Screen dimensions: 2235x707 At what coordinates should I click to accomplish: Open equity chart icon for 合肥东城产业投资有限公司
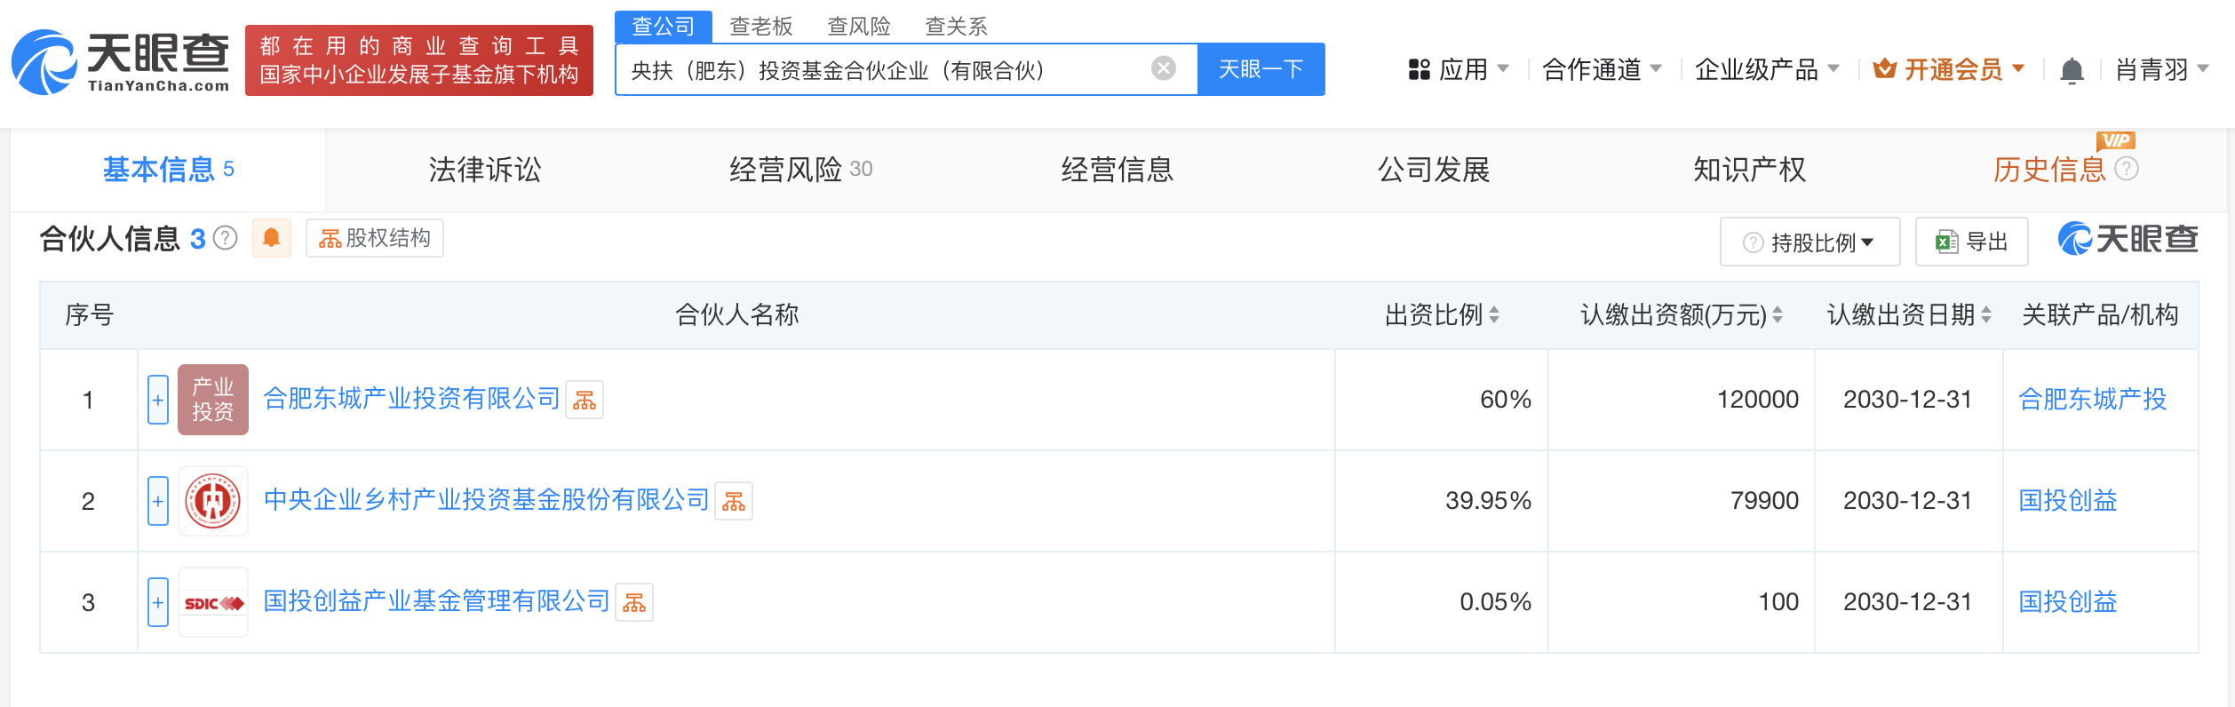pyautogui.click(x=585, y=401)
